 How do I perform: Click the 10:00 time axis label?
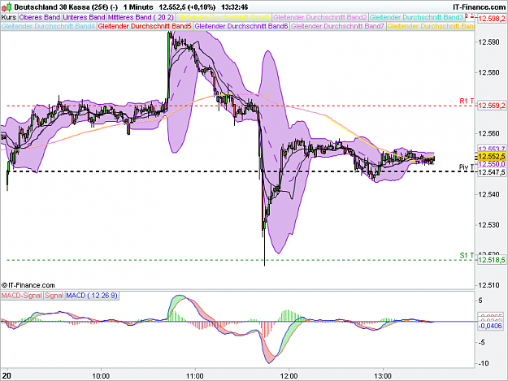click(x=101, y=376)
